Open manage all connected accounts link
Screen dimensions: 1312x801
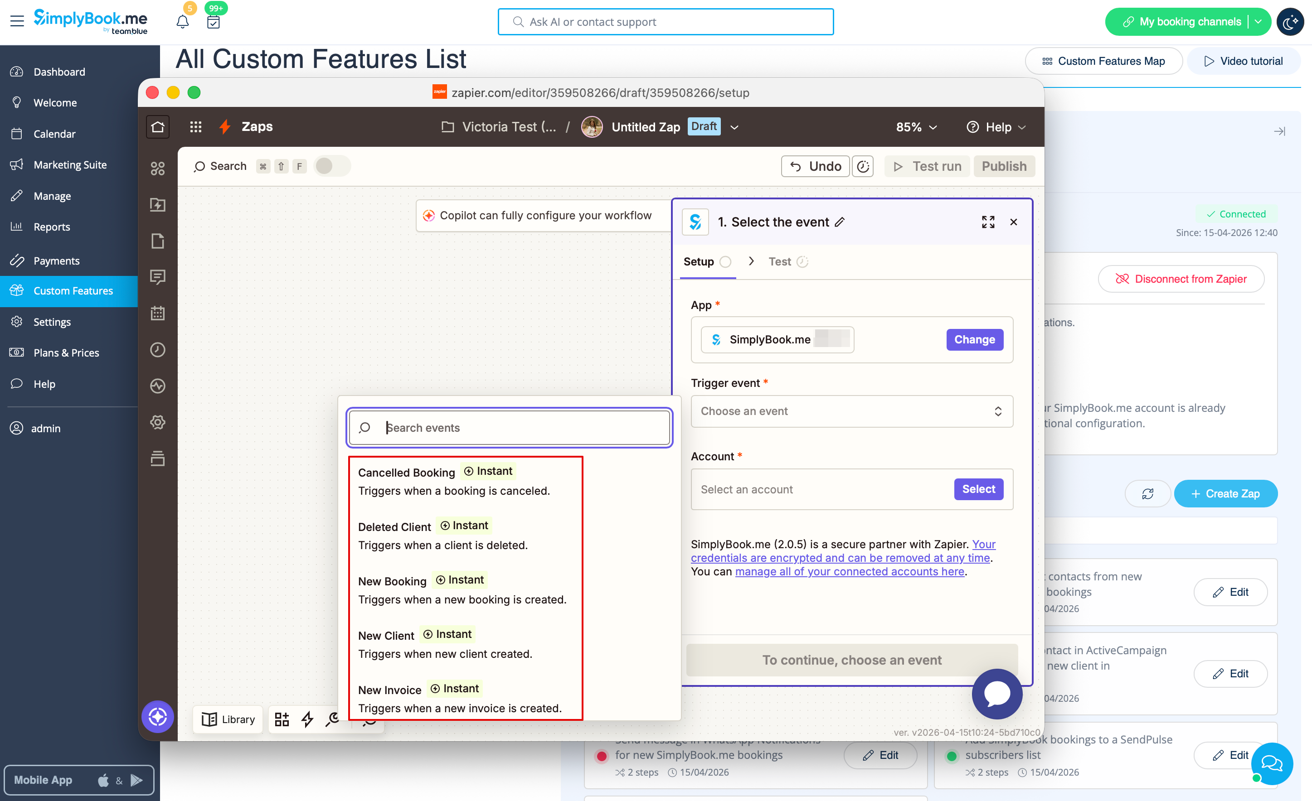[849, 571]
